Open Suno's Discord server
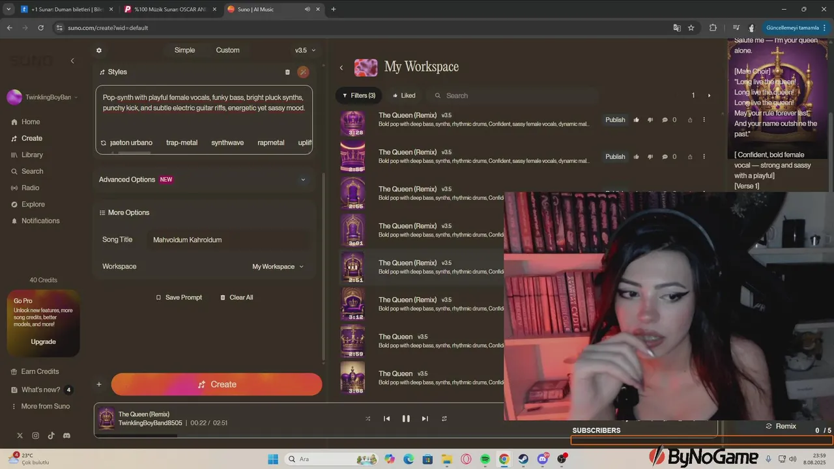This screenshot has width=834, height=469. [x=66, y=436]
